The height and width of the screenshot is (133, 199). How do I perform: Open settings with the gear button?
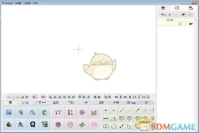tap(27, 97)
